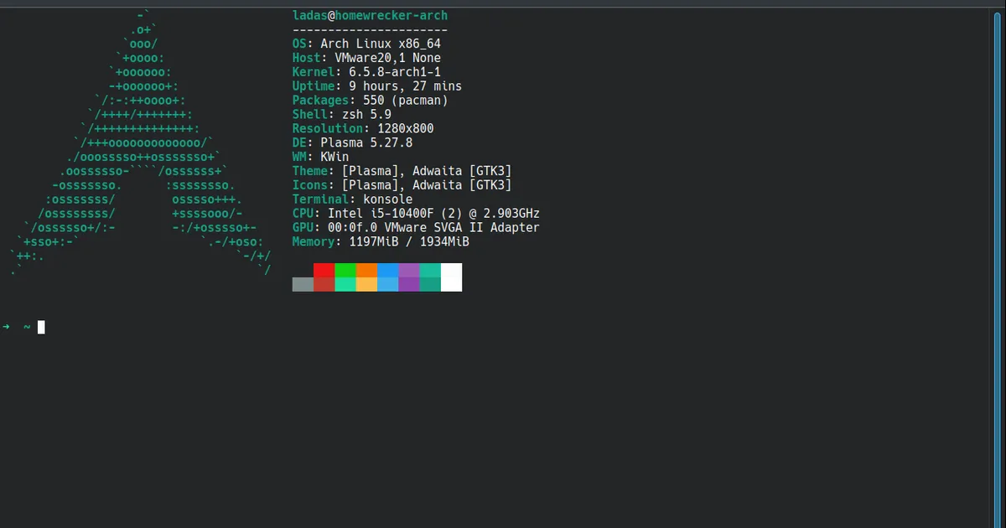Click the orange color swatch
This screenshot has height=528, width=1006.
(x=366, y=277)
